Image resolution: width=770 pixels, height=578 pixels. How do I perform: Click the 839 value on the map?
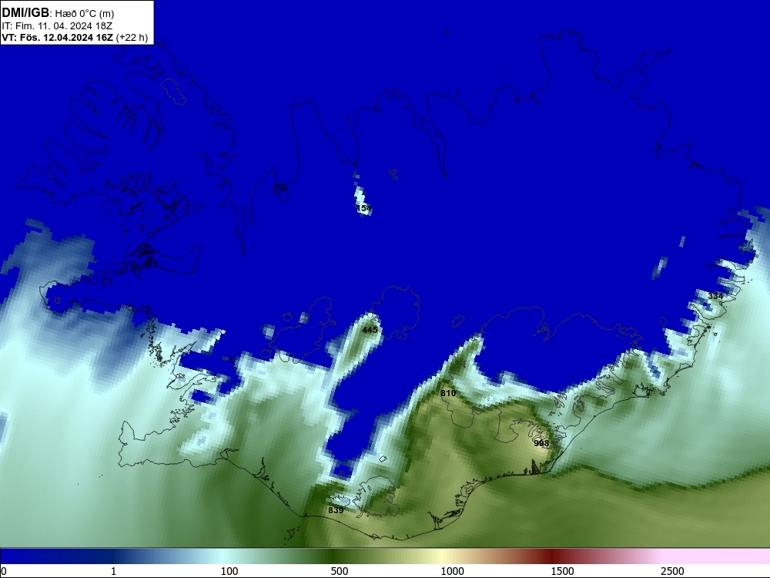336,510
